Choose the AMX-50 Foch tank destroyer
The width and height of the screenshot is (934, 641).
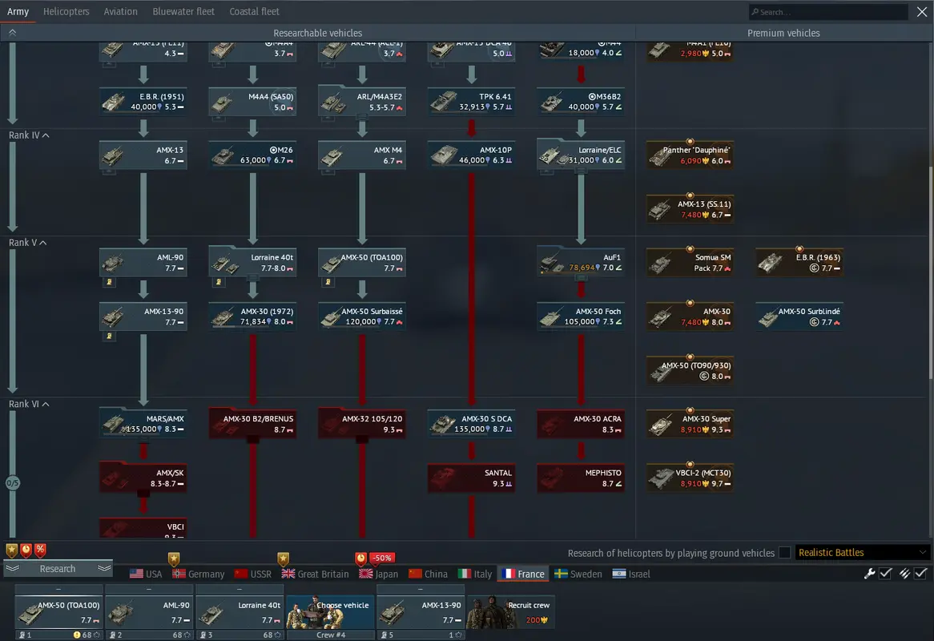tap(580, 316)
